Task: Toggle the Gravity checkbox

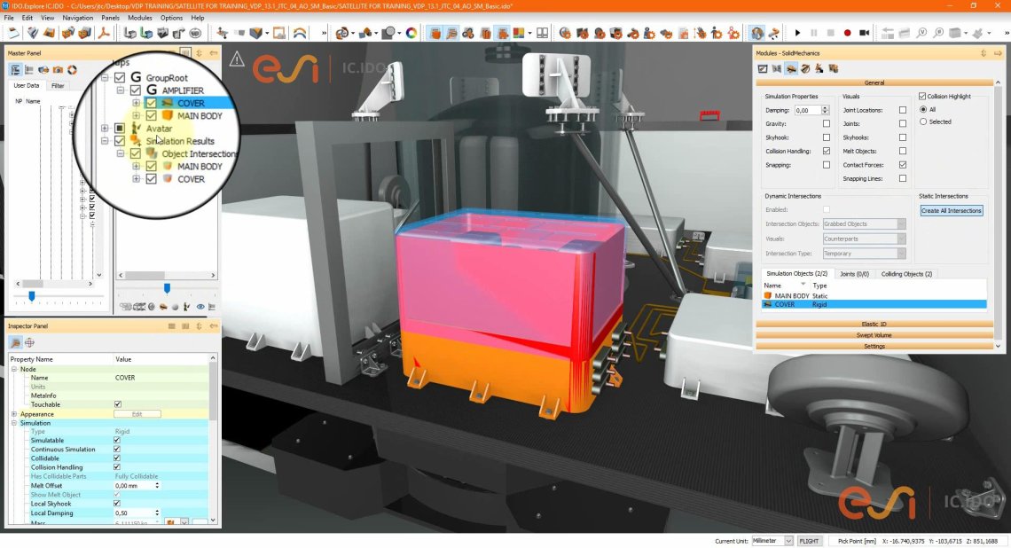Action: coord(826,124)
